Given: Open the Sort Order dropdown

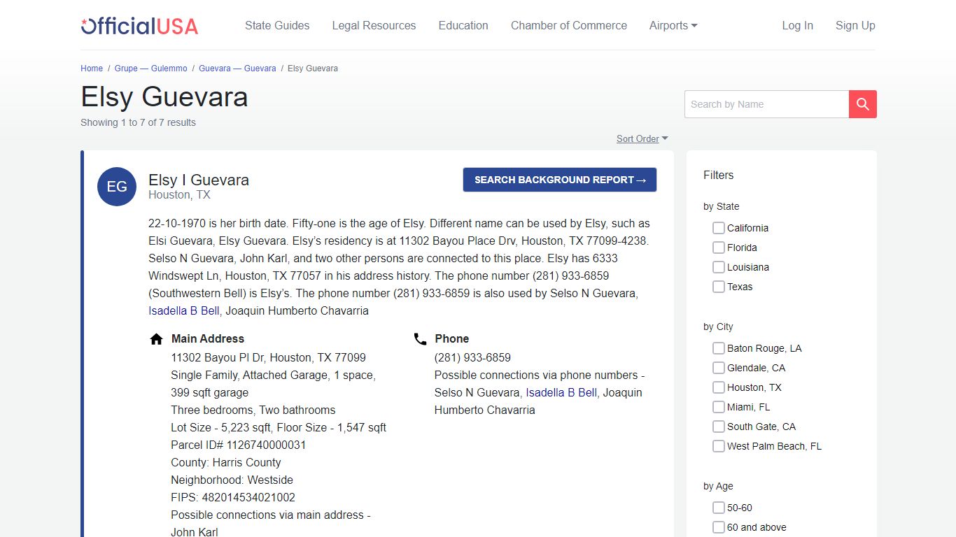Looking at the screenshot, I should [642, 139].
